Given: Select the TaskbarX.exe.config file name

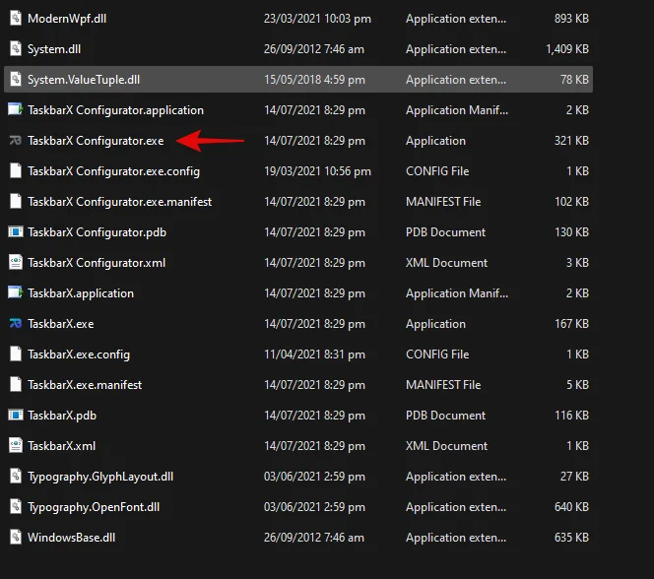Looking at the screenshot, I should point(79,354).
